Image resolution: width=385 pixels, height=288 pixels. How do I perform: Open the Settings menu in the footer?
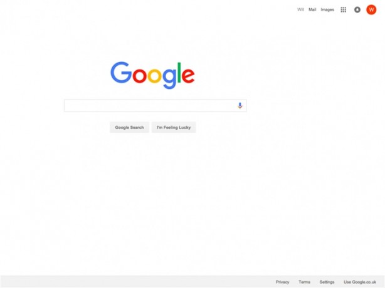[x=327, y=282]
